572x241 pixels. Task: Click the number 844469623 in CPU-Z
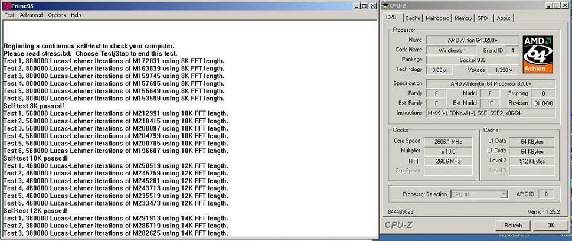click(x=401, y=212)
